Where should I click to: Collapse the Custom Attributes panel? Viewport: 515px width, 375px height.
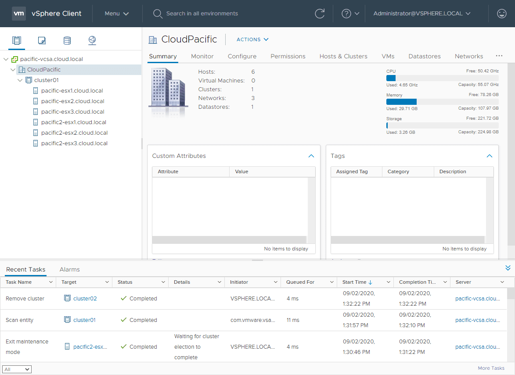[311, 156]
